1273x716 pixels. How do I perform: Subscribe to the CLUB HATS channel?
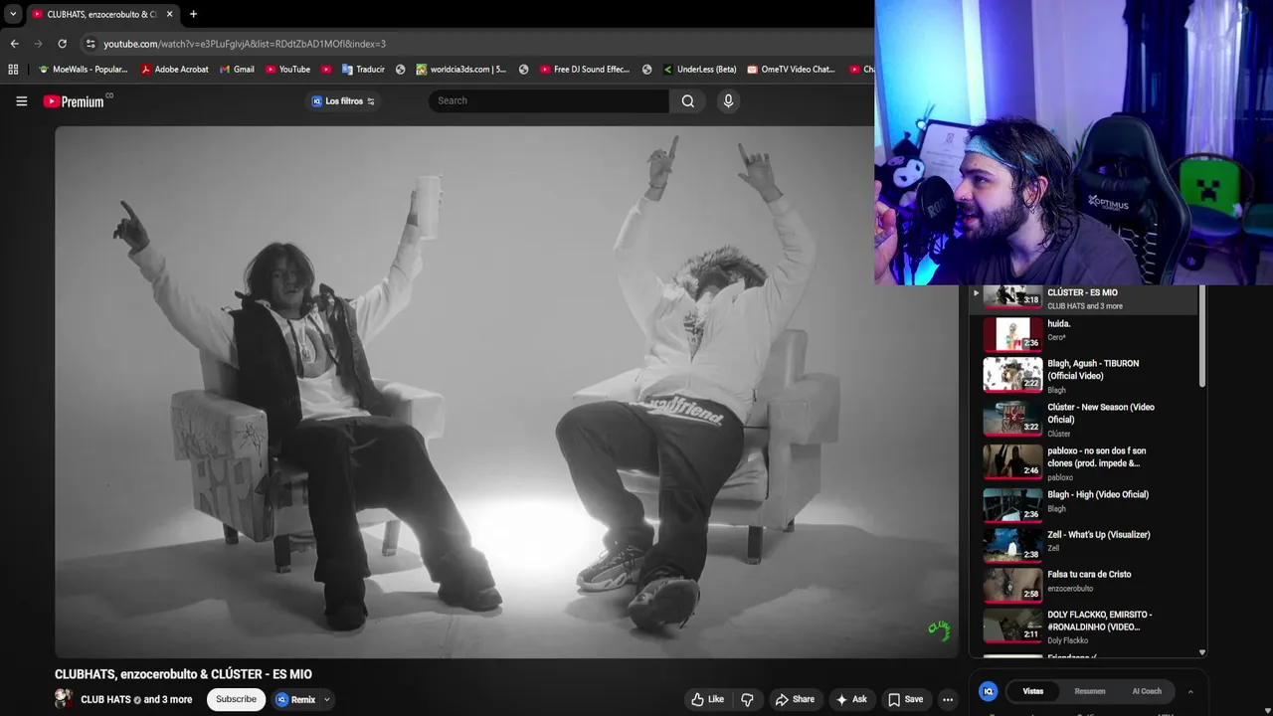[x=236, y=699]
